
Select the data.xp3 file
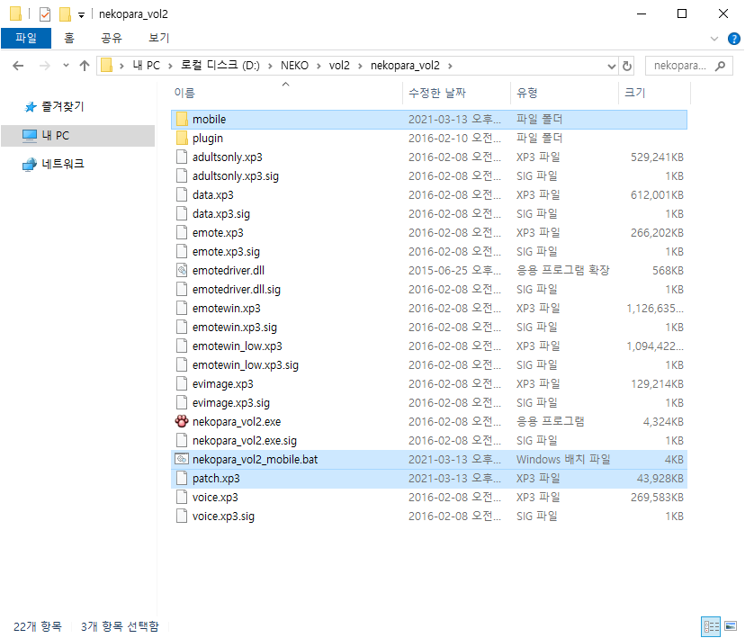pyautogui.click(x=429, y=194)
